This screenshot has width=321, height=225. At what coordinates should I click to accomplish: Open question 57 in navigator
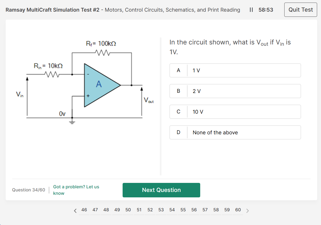pyautogui.click(x=205, y=210)
